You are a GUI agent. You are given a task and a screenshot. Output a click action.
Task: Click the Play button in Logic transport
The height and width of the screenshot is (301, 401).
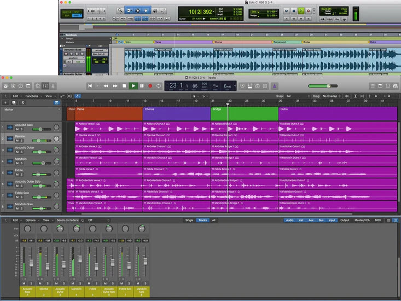133,86
